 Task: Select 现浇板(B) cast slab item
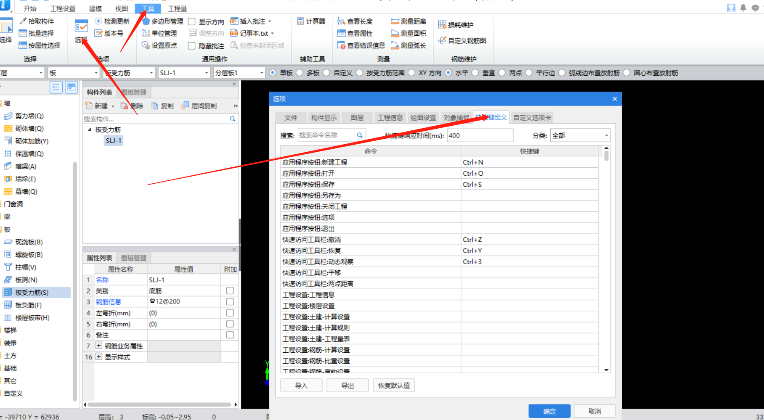(x=24, y=242)
